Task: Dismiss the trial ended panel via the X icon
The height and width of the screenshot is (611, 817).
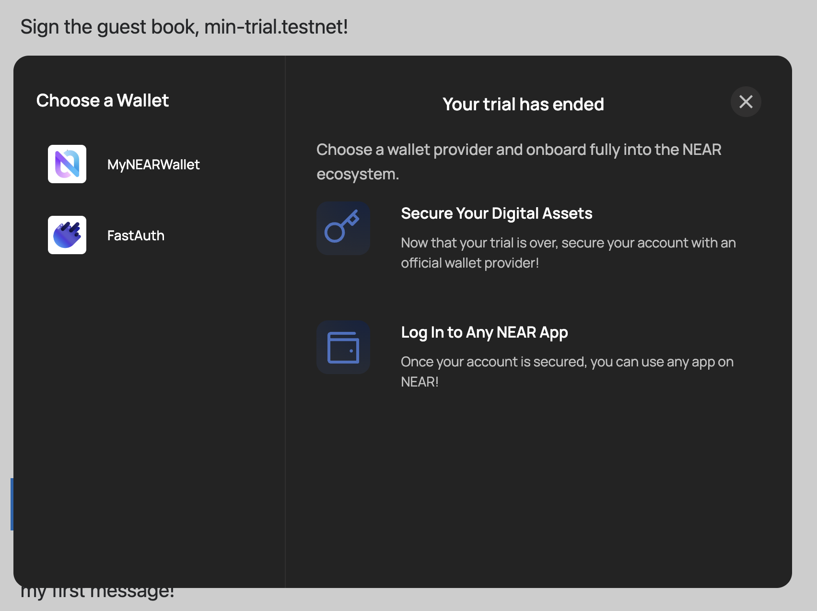Action: (746, 102)
